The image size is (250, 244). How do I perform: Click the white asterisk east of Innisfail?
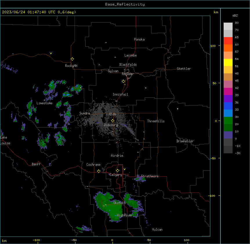[x=146, y=88]
